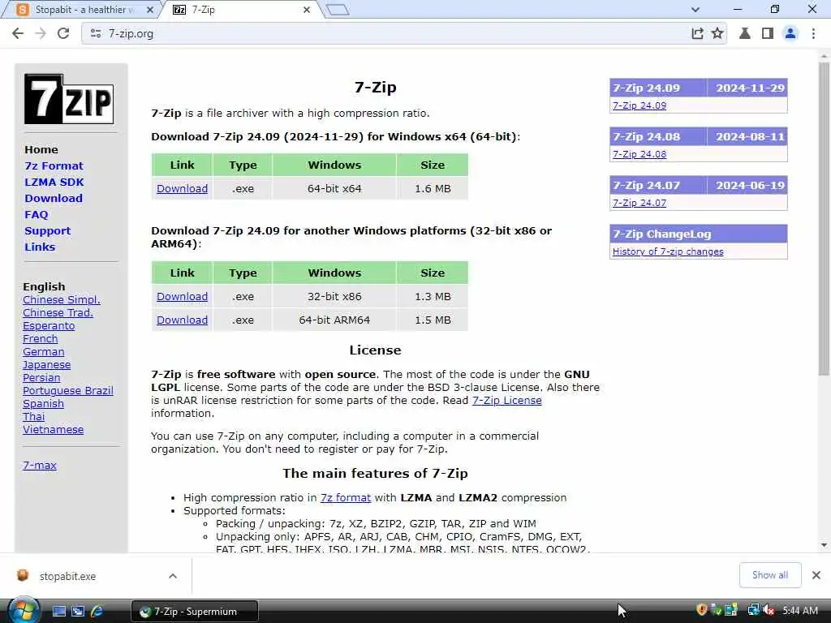This screenshot has height=623, width=831.
Task: Open tab search dropdown arrow
Action: (x=695, y=10)
